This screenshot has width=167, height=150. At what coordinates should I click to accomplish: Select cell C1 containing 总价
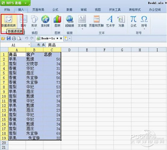click(52, 54)
